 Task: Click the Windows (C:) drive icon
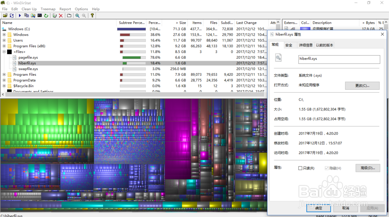(x=4, y=29)
